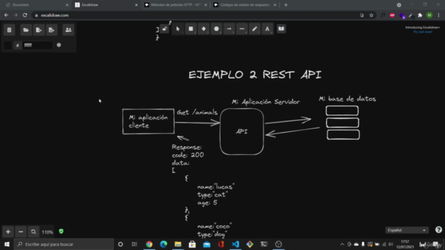Open the library book icon

pos(281,29)
